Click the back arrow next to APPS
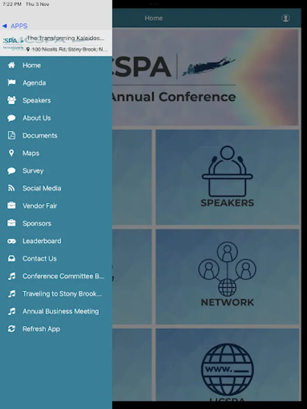Image resolution: width=307 pixels, height=409 pixels. coord(5,26)
